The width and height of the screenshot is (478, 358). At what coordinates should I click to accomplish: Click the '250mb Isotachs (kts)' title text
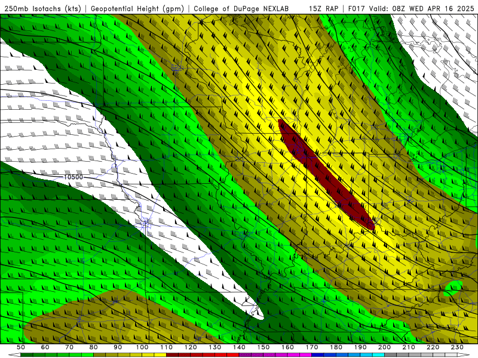(x=43, y=8)
